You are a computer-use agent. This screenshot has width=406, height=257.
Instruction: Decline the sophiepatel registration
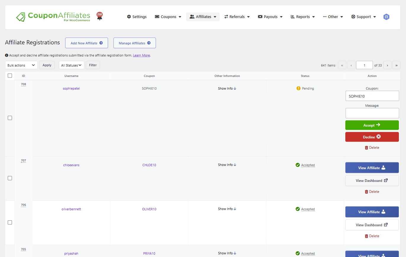(x=372, y=137)
